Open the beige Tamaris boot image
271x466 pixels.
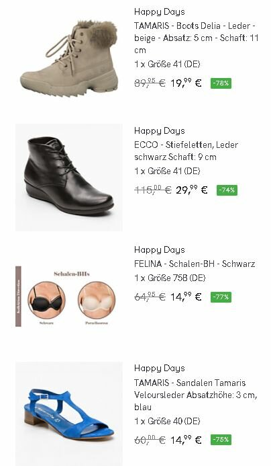click(x=69, y=59)
